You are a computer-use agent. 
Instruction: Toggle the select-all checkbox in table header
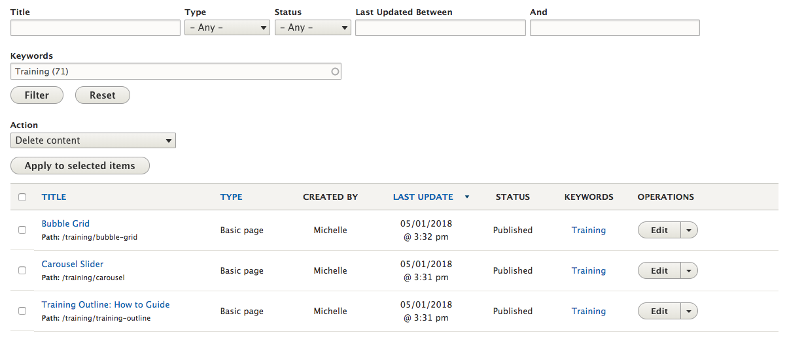coord(22,197)
